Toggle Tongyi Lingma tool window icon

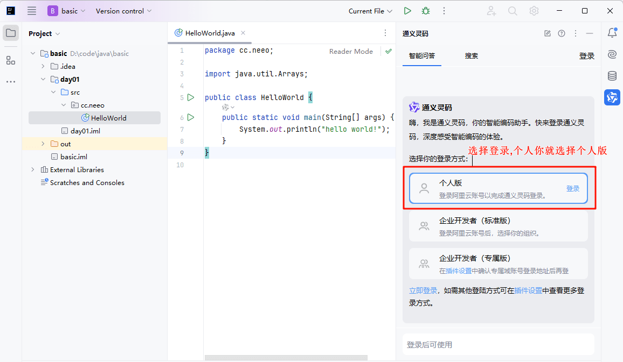tap(612, 97)
